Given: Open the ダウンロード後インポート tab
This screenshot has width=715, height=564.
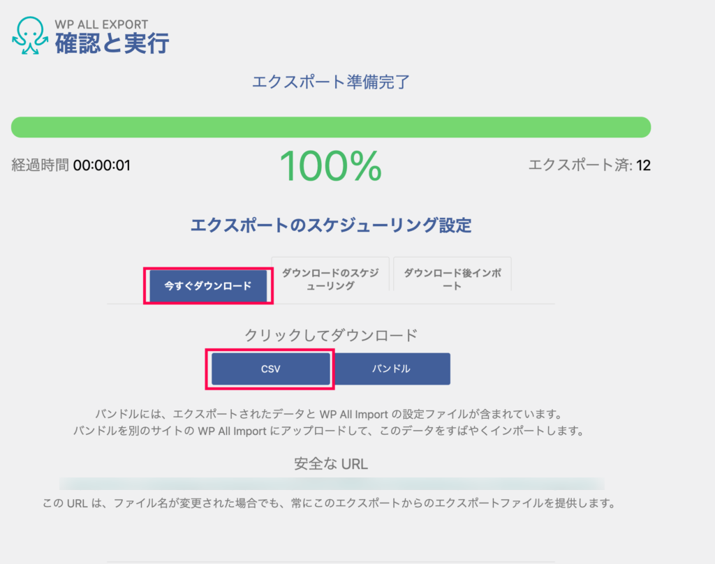Looking at the screenshot, I should tap(452, 279).
